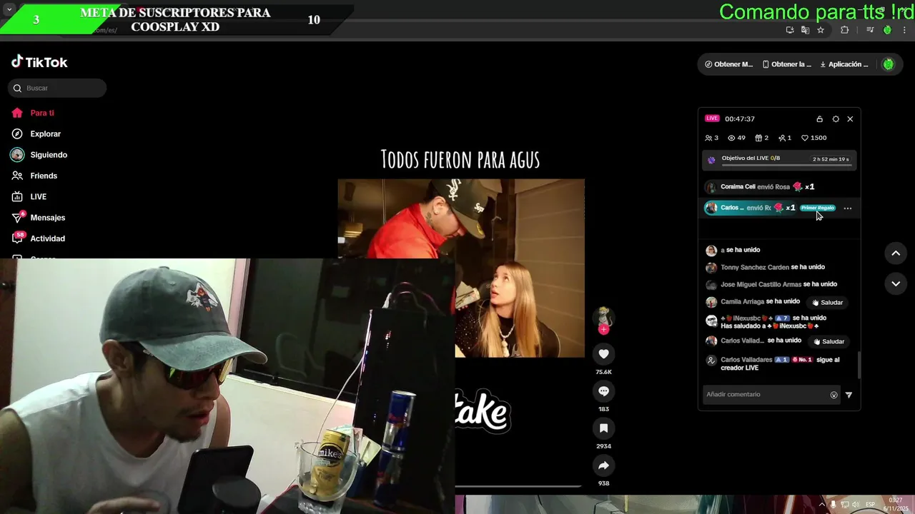This screenshot has height=514, width=915.
Task: Click the Primer Regalo badge
Action: point(818,208)
